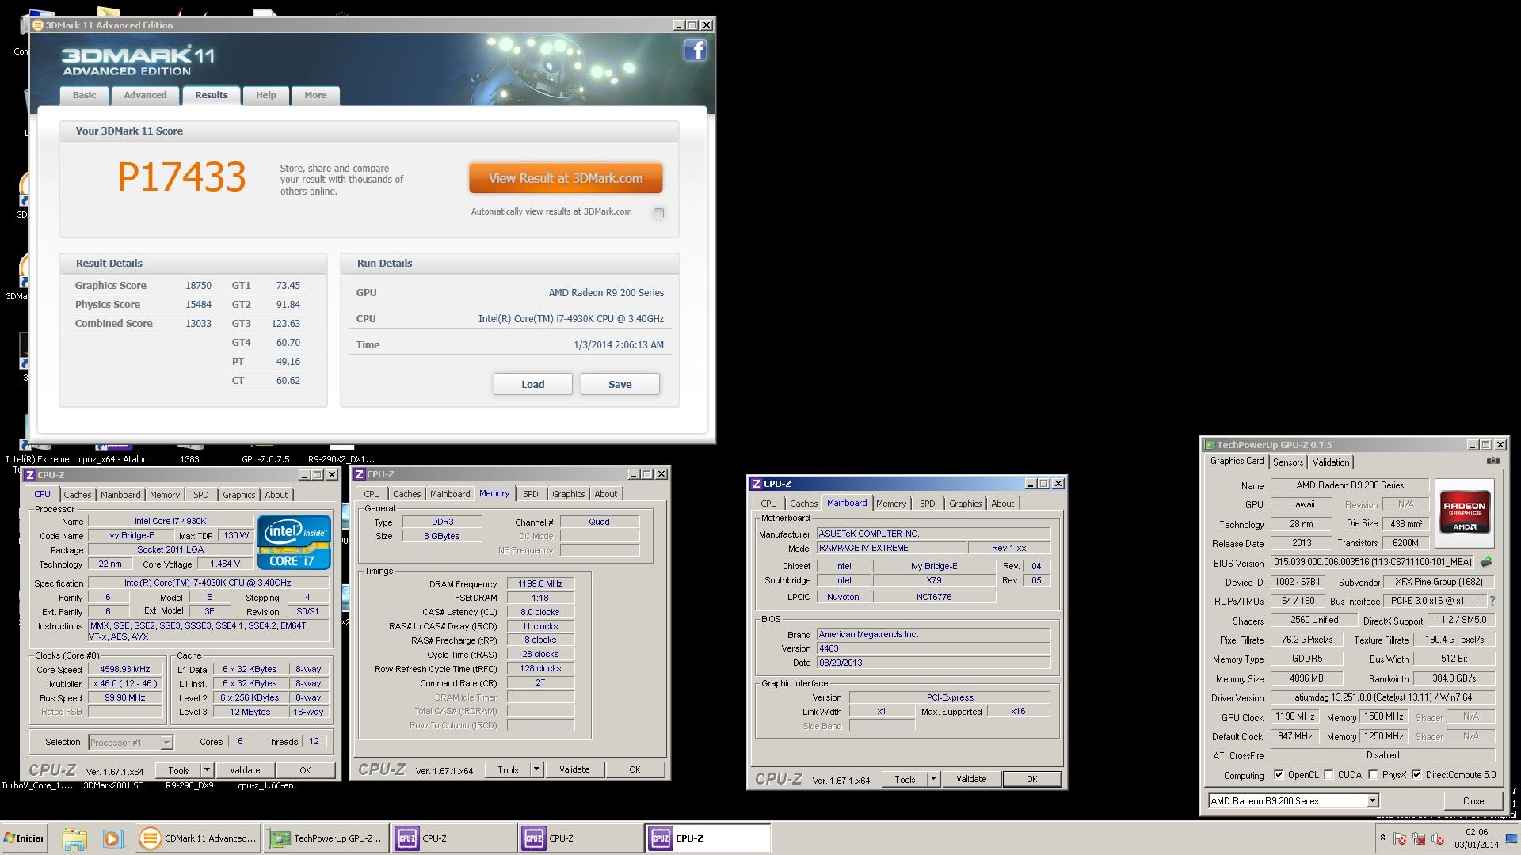Click the GPU-Z BIOS save chip icon
The height and width of the screenshot is (855, 1521).
[1486, 562]
